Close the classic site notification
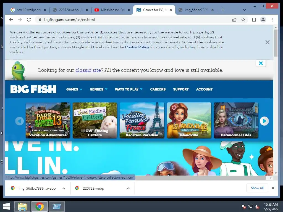The width and height of the screenshot is (283, 212). (261, 63)
